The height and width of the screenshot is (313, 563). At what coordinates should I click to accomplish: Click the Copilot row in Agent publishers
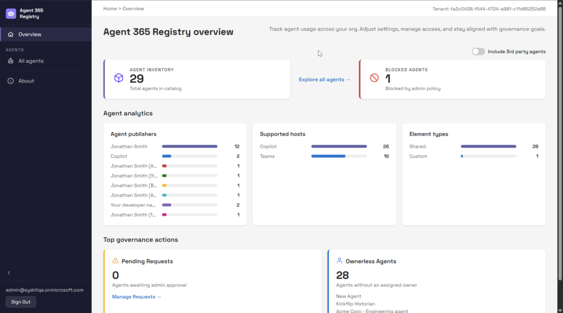click(x=175, y=156)
